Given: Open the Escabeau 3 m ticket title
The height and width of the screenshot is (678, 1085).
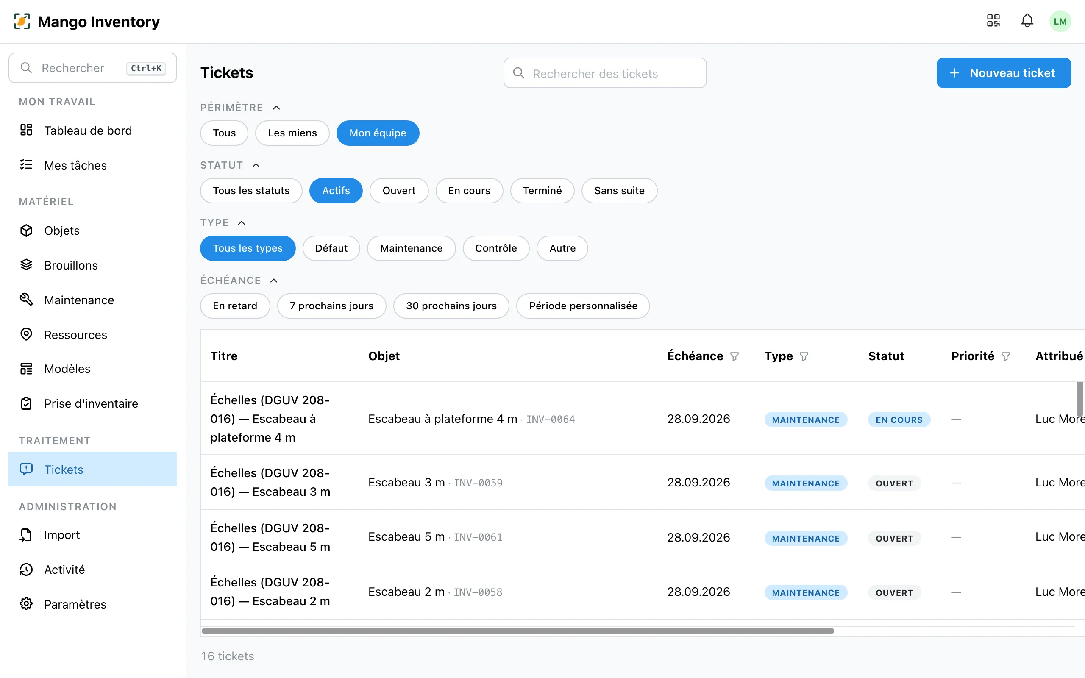Looking at the screenshot, I should [x=270, y=482].
